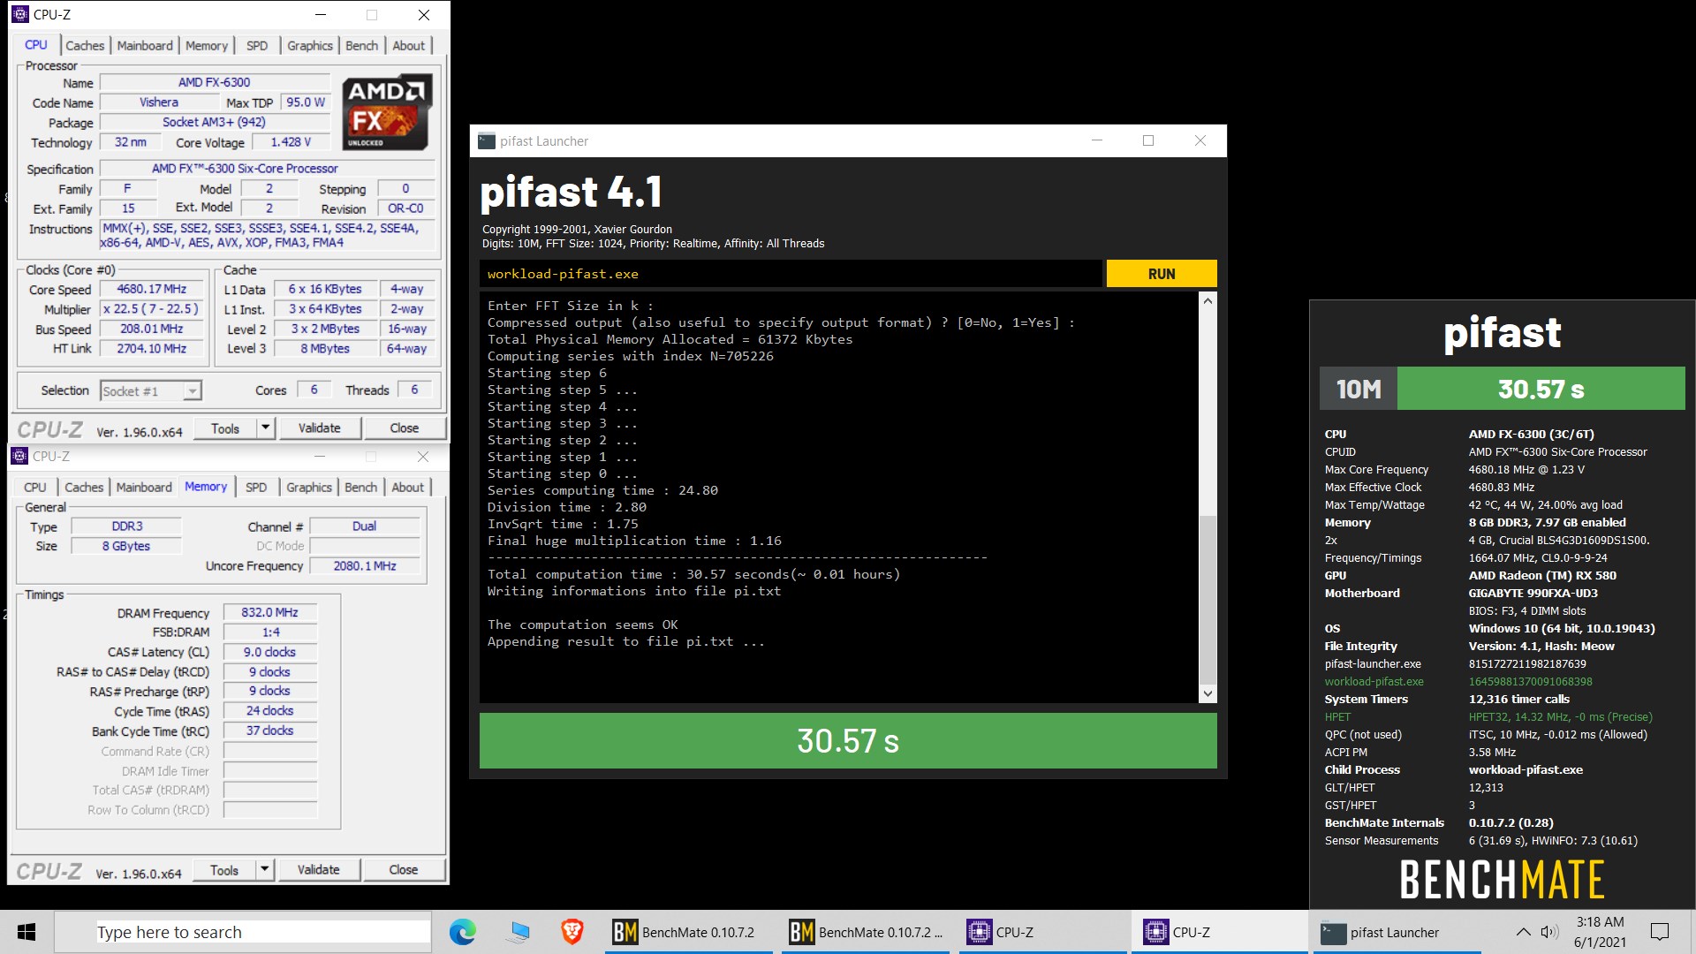This screenshot has height=954, width=1696.
Task: Click the 10M label in BenchMate panel
Action: point(1359,389)
